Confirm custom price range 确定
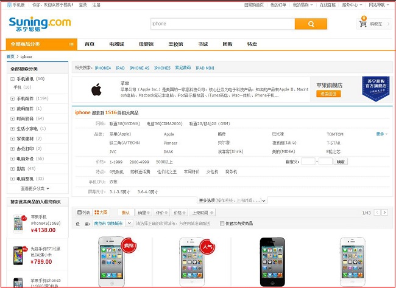The width and height of the screenshot is (396, 288). [341, 162]
